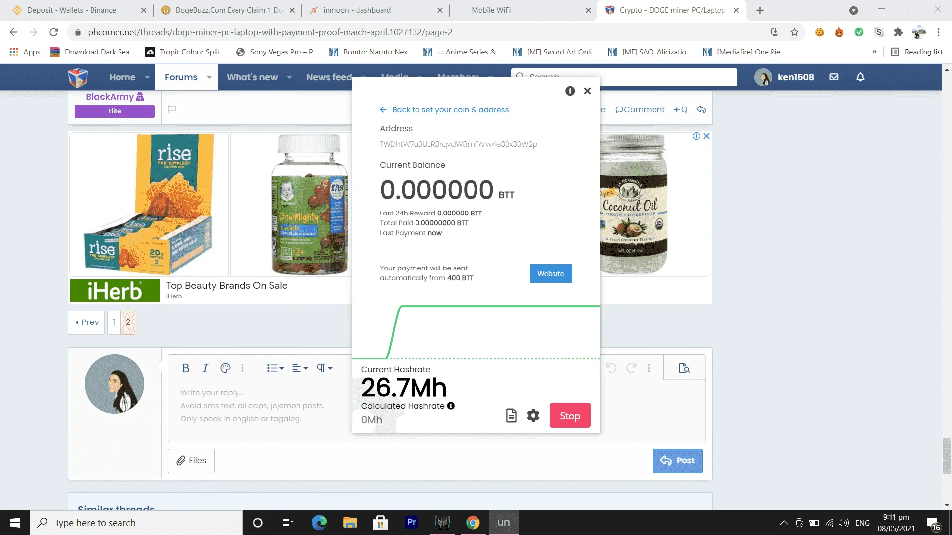
Task: Toggle bold formatting in reply editor
Action: pos(186,368)
